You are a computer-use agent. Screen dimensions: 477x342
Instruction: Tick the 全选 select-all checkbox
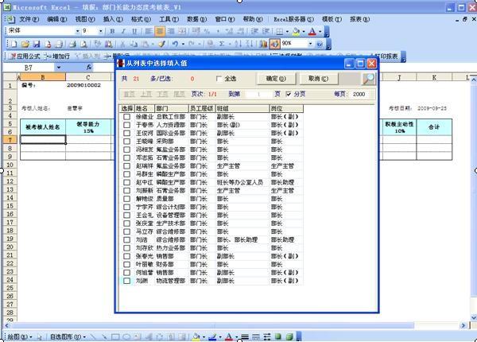click(x=219, y=79)
